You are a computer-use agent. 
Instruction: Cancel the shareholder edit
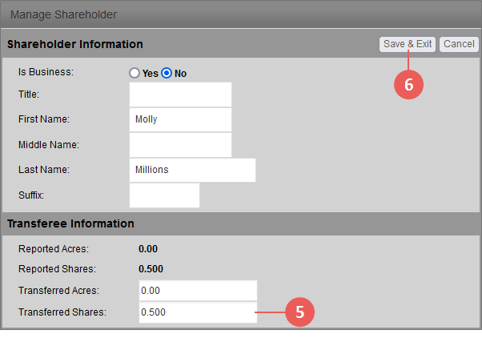tap(459, 44)
